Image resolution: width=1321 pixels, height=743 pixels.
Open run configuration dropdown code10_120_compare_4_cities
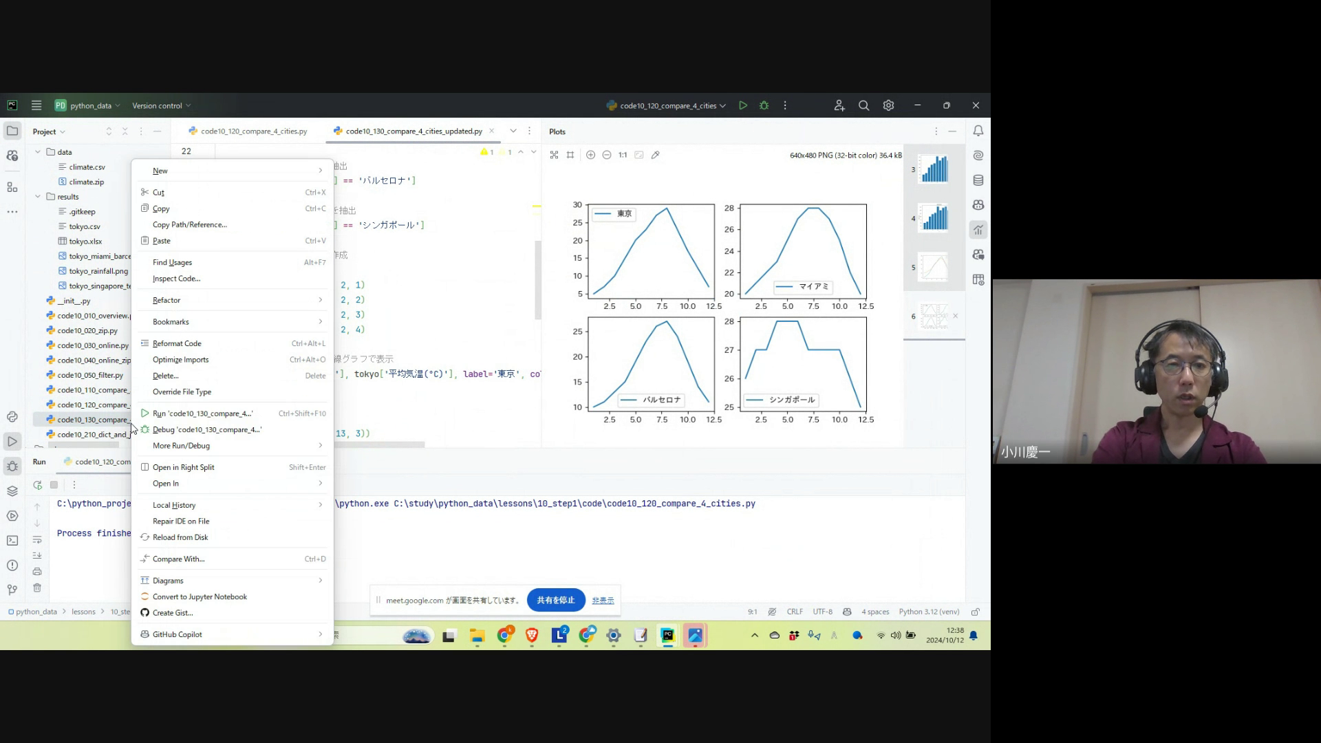point(667,105)
